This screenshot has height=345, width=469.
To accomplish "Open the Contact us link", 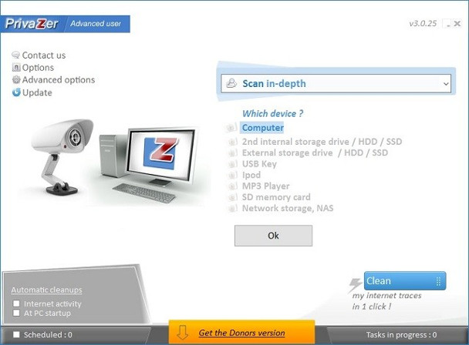I will point(44,55).
